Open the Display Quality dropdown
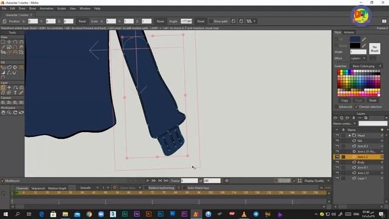 click(x=317, y=181)
